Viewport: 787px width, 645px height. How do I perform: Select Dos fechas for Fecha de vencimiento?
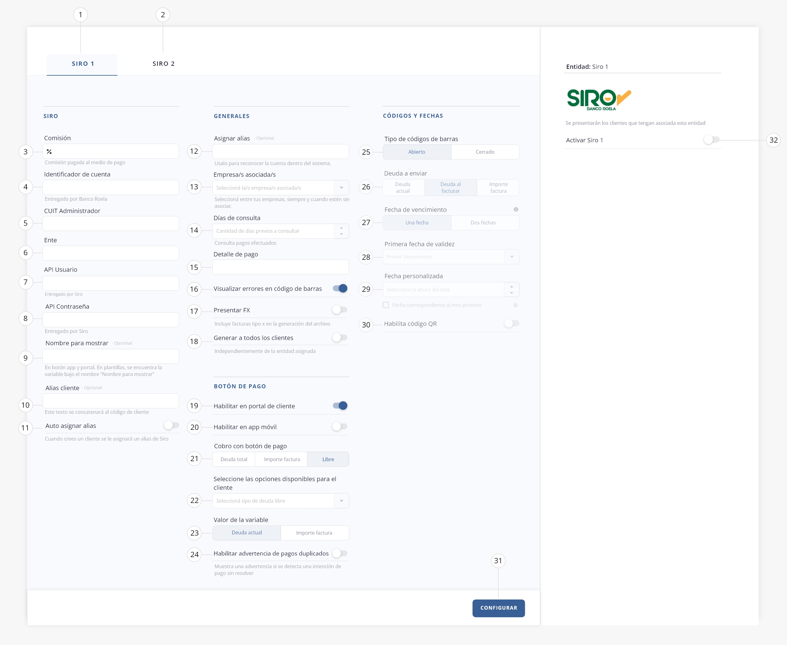(483, 223)
